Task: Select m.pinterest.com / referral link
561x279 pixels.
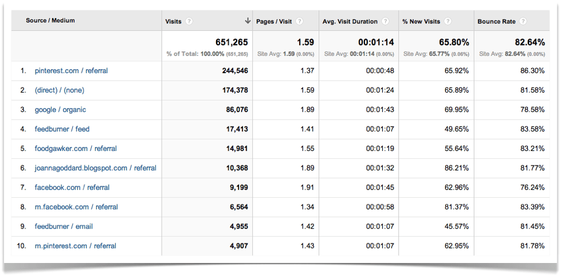Action: click(x=75, y=246)
